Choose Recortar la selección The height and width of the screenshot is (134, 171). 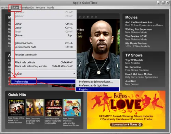43,54
